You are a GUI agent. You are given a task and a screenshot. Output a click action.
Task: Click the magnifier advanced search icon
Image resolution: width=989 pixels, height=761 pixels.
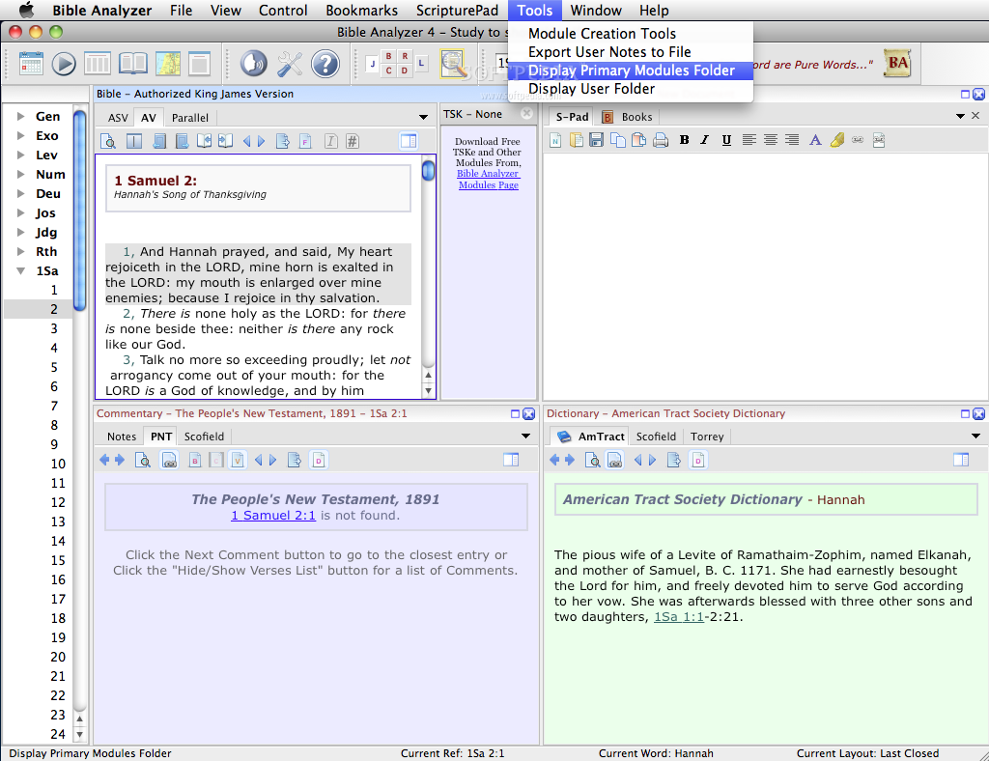pos(454,64)
